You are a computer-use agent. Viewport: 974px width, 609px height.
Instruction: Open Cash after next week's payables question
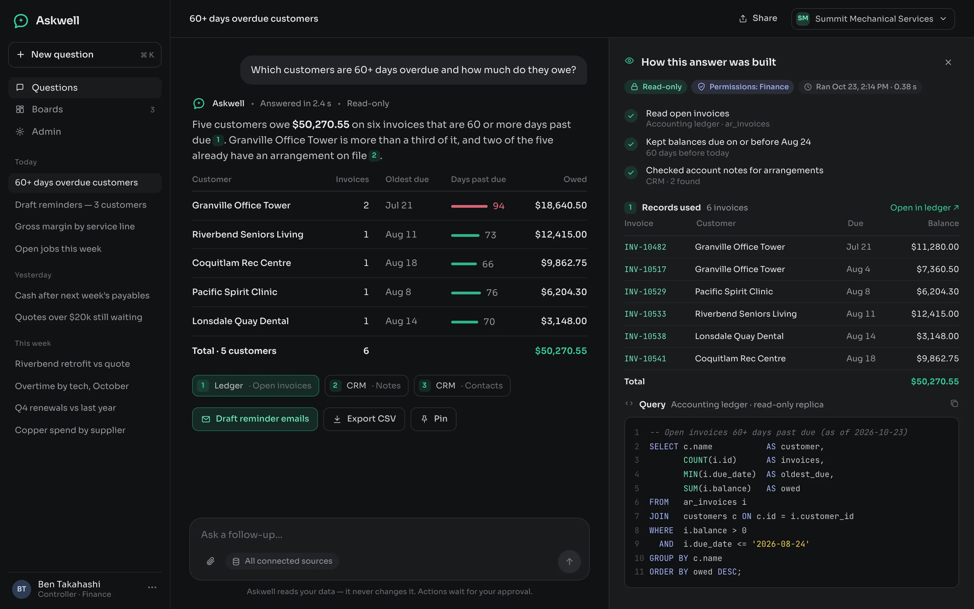[x=85, y=296]
